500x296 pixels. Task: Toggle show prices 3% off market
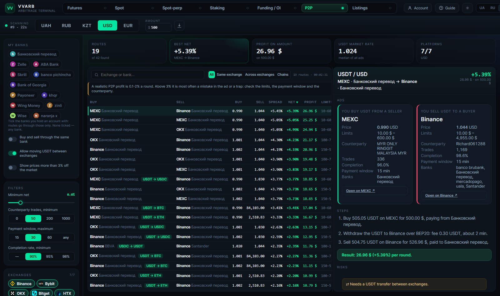pyautogui.click(x=12, y=168)
